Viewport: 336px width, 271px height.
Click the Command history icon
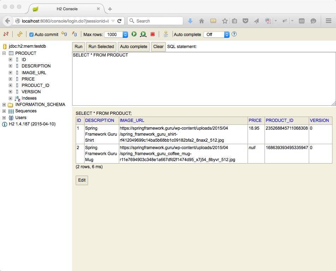click(x=166, y=34)
